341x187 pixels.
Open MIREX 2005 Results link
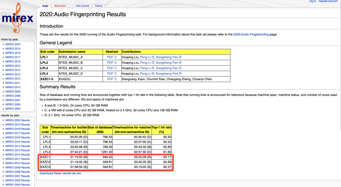click(x=18, y=185)
